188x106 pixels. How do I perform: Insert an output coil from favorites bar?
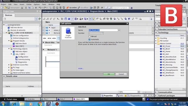(x=54, y=38)
